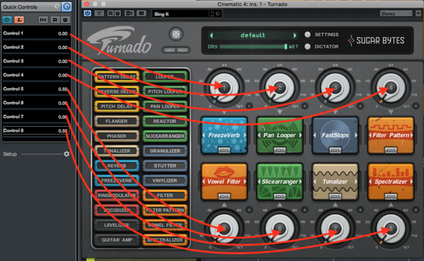Click EDIT on Slicearranger slot

(x=280, y=197)
